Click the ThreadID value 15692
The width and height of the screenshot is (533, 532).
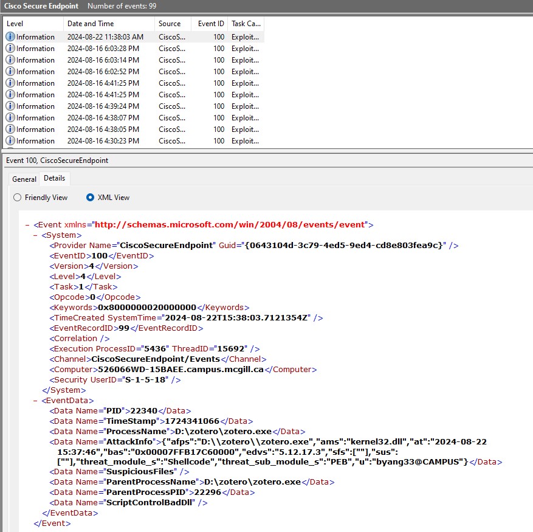[x=230, y=349]
